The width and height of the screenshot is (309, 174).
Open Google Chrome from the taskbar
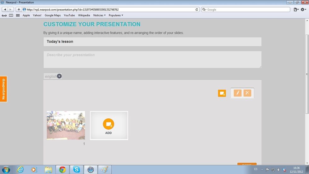(x=62, y=170)
